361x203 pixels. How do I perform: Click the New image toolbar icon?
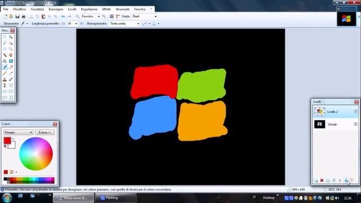coord(5,16)
